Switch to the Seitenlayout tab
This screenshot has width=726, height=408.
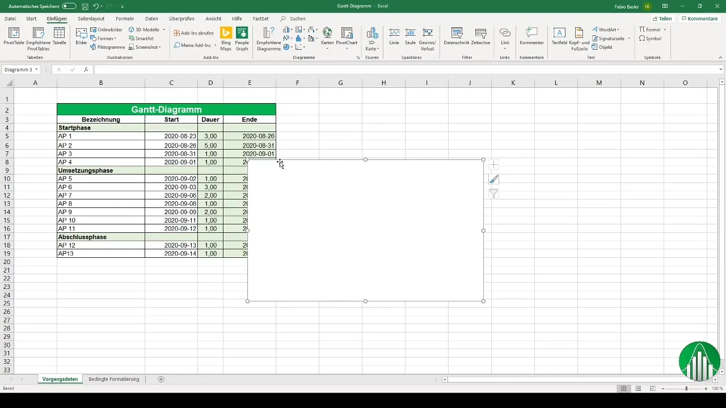point(91,19)
